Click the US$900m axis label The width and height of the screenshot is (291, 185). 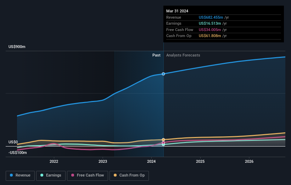coord(17,47)
